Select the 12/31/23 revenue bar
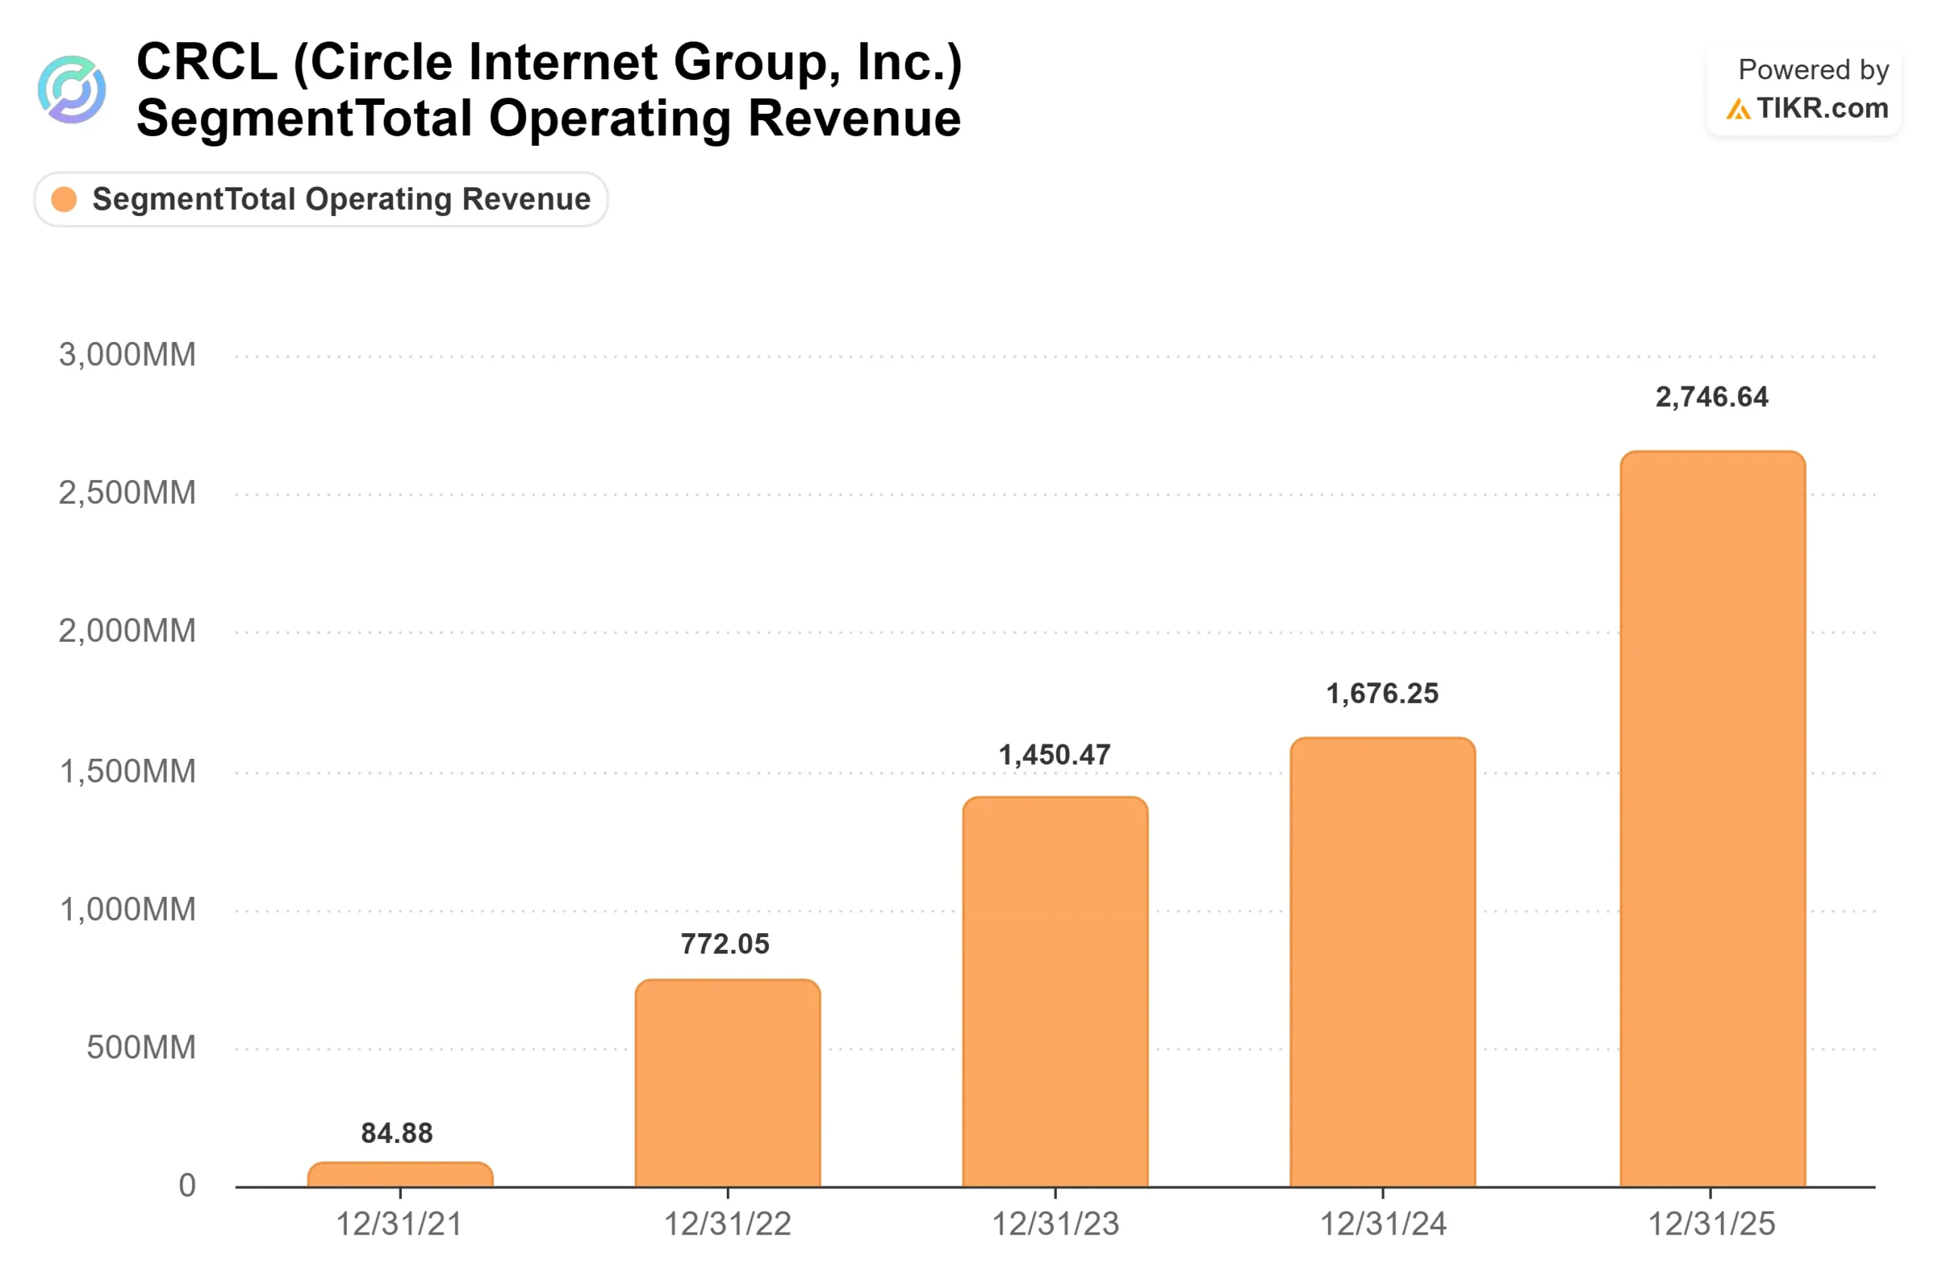 [x=1055, y=991]
